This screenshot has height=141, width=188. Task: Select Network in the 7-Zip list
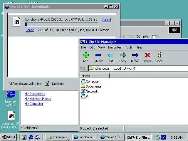89,91
